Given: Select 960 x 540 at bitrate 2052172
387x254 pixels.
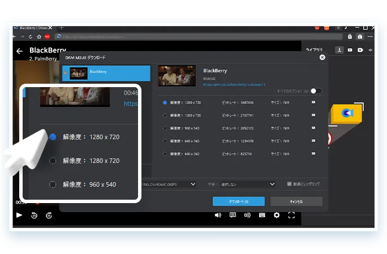Looking at the screenshot, I should pyautogui.click(x=165, y=128).
